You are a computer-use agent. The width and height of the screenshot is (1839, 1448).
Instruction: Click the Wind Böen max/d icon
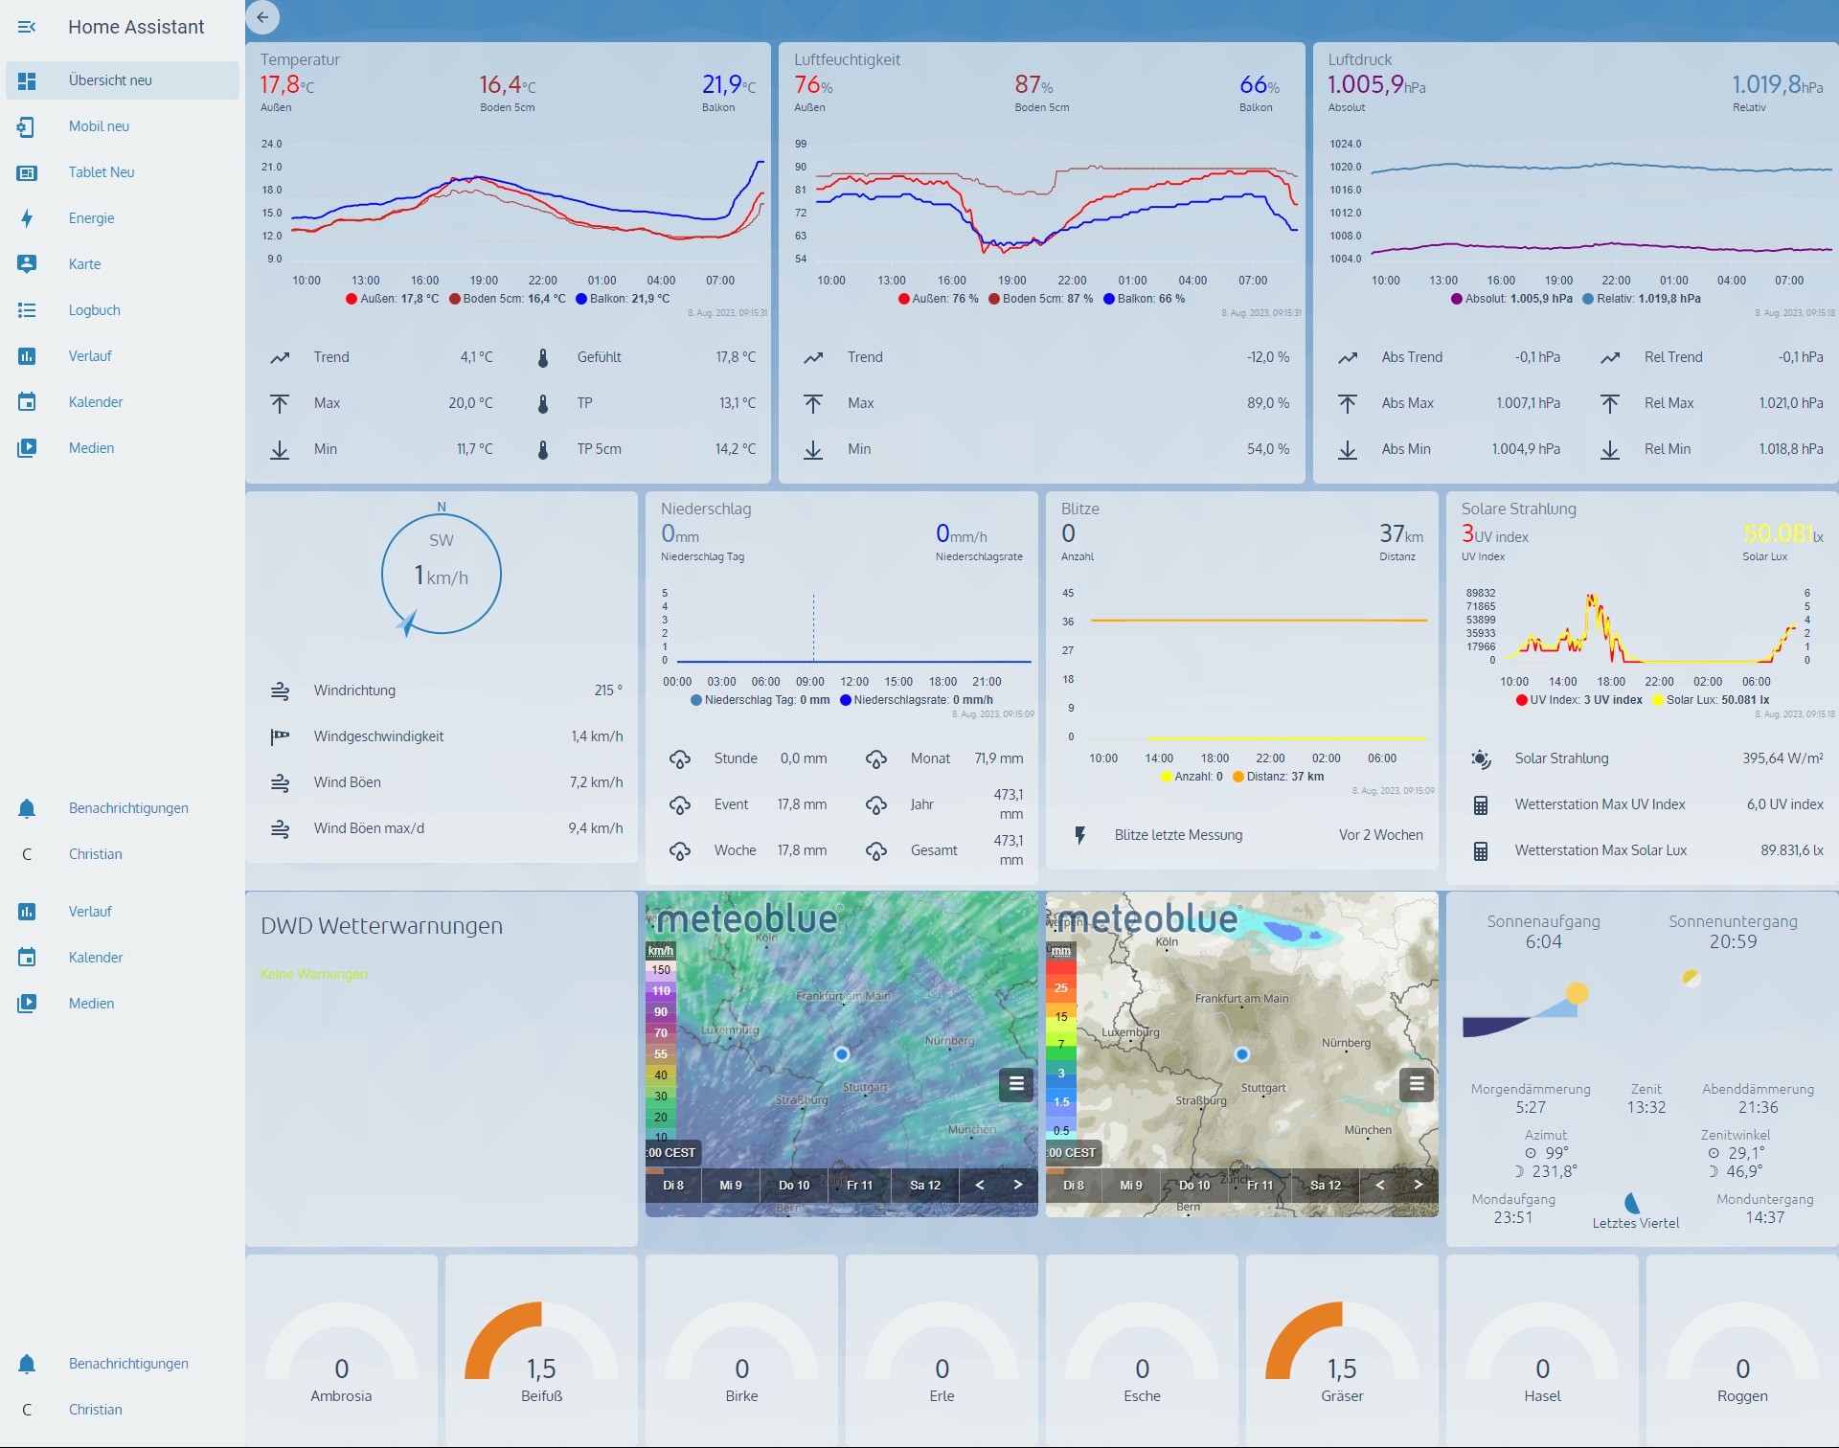280,828
